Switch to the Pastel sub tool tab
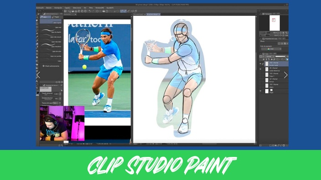 (x=56, y=17)
